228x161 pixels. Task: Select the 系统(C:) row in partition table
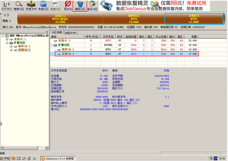pos(124,40)
